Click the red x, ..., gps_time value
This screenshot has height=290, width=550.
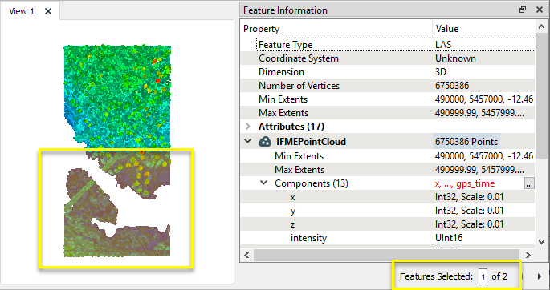pos(465,183)
